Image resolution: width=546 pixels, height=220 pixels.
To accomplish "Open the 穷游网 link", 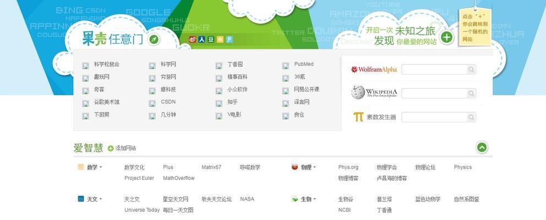I will tap(168, 77).
